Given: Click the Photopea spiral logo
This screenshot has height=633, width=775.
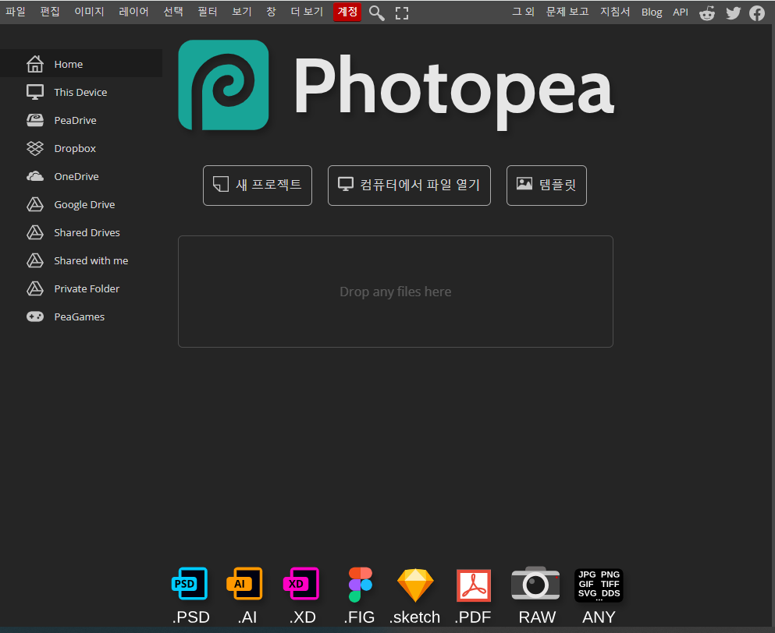Looking at the screenshot, I should click(223, 85).
